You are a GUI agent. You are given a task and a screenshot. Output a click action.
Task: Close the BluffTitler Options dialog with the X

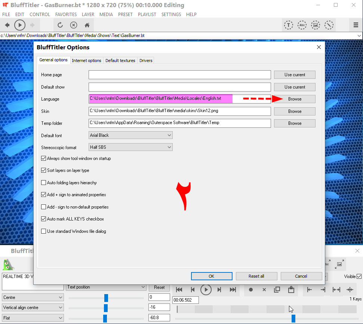(x=319, y=47)
